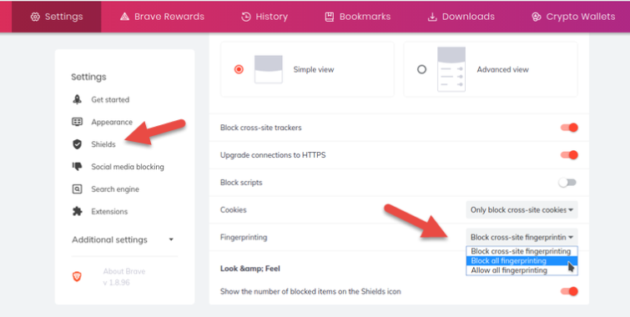Expand Additional settings section
The width and height of the screenshot is (630, 317).
(123, 240)
